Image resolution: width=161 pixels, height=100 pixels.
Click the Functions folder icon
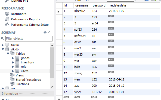12,84
